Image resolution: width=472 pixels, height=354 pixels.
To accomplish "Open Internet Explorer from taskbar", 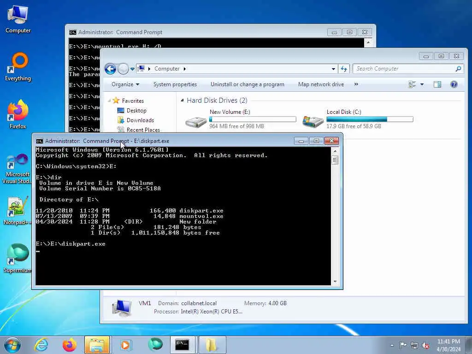I will [41, 345].
